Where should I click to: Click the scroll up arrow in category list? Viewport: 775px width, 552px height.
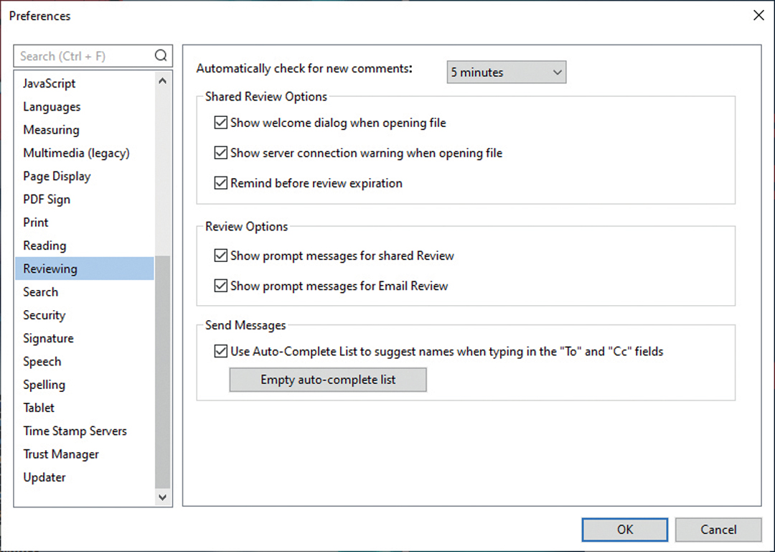point(163,82)
